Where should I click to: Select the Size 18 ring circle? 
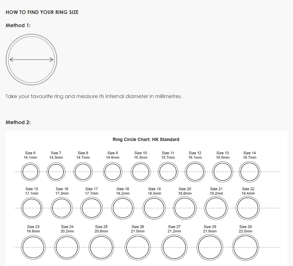coord(122,208)
